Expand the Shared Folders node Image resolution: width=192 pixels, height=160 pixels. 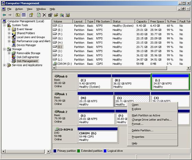tap(9, 33)
